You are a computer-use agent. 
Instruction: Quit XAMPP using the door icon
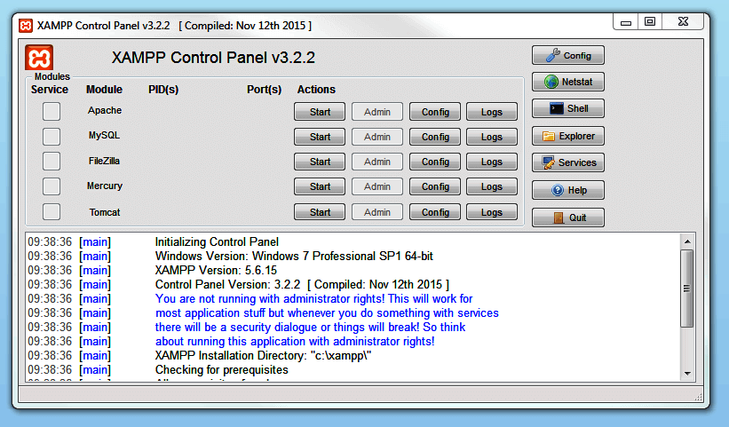(568, 217)
